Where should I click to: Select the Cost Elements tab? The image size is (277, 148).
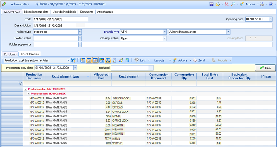[x=30, y=54]
